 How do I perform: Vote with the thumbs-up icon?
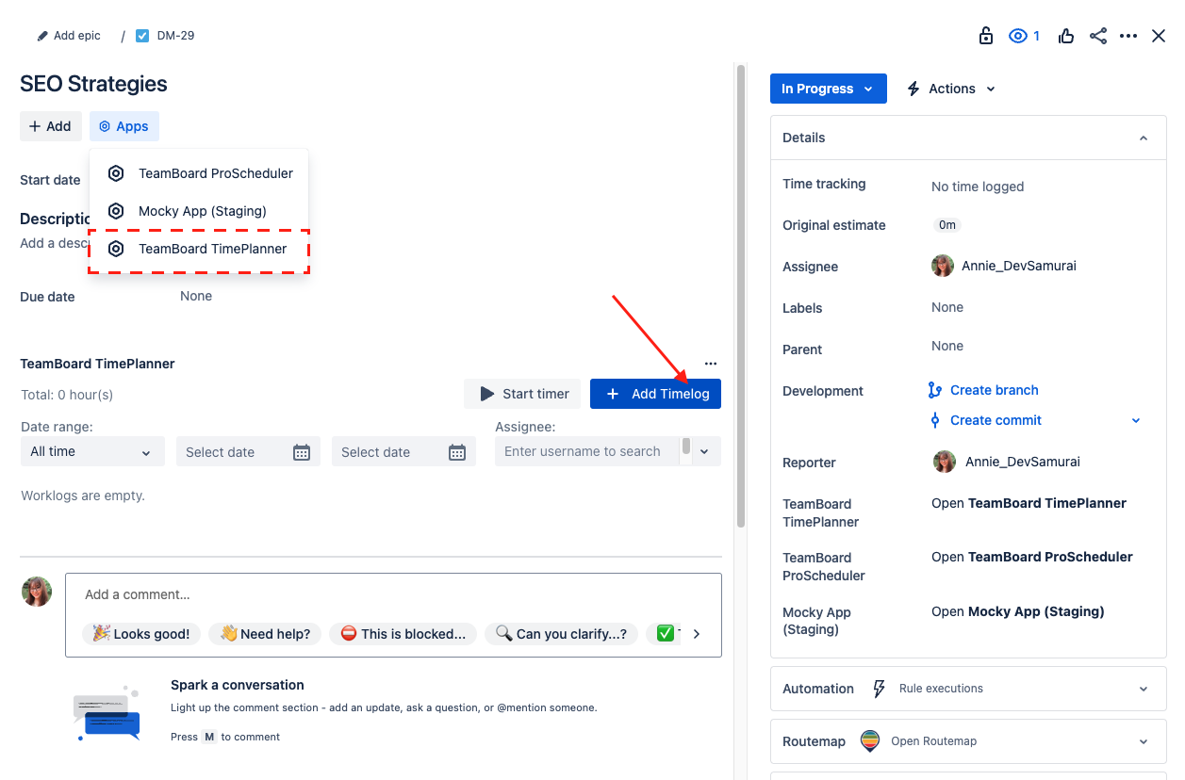(x=1066, y=36)
